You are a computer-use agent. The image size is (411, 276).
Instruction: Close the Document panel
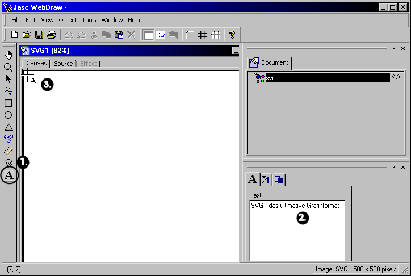[403, 48]
